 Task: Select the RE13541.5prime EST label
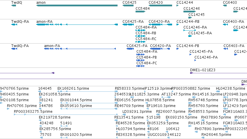click(129, 117)
